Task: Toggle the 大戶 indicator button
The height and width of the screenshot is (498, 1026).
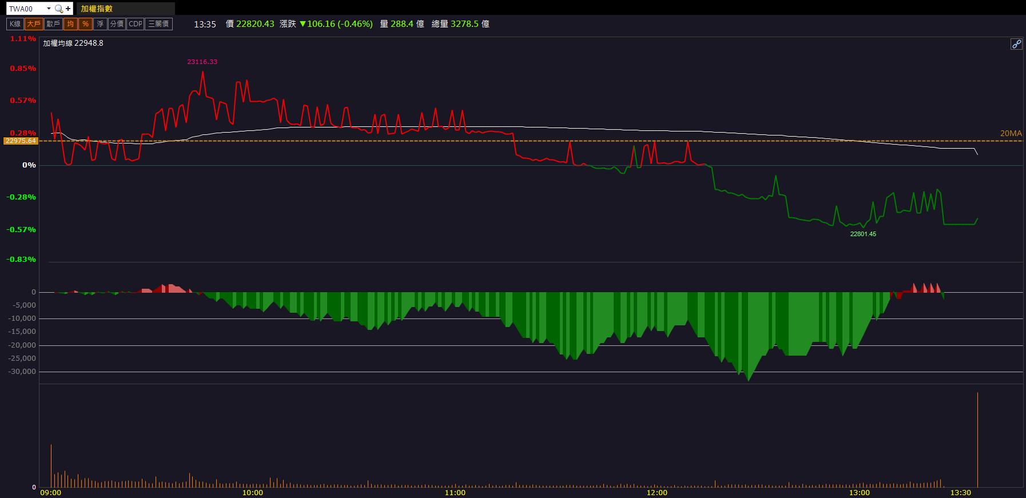Action: click(x=34, y=24)
